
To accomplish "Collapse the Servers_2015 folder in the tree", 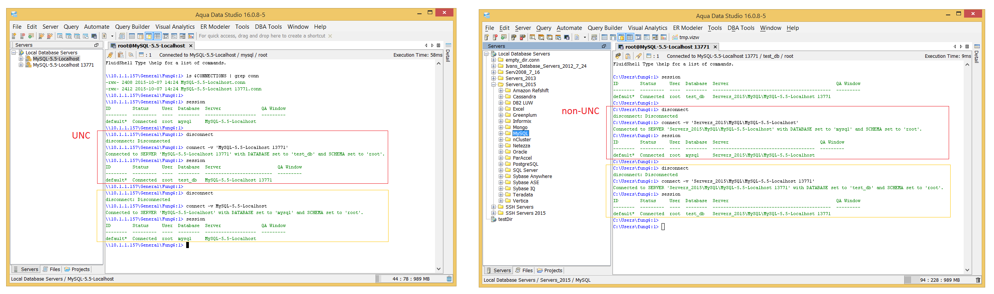I will [493, 85].
